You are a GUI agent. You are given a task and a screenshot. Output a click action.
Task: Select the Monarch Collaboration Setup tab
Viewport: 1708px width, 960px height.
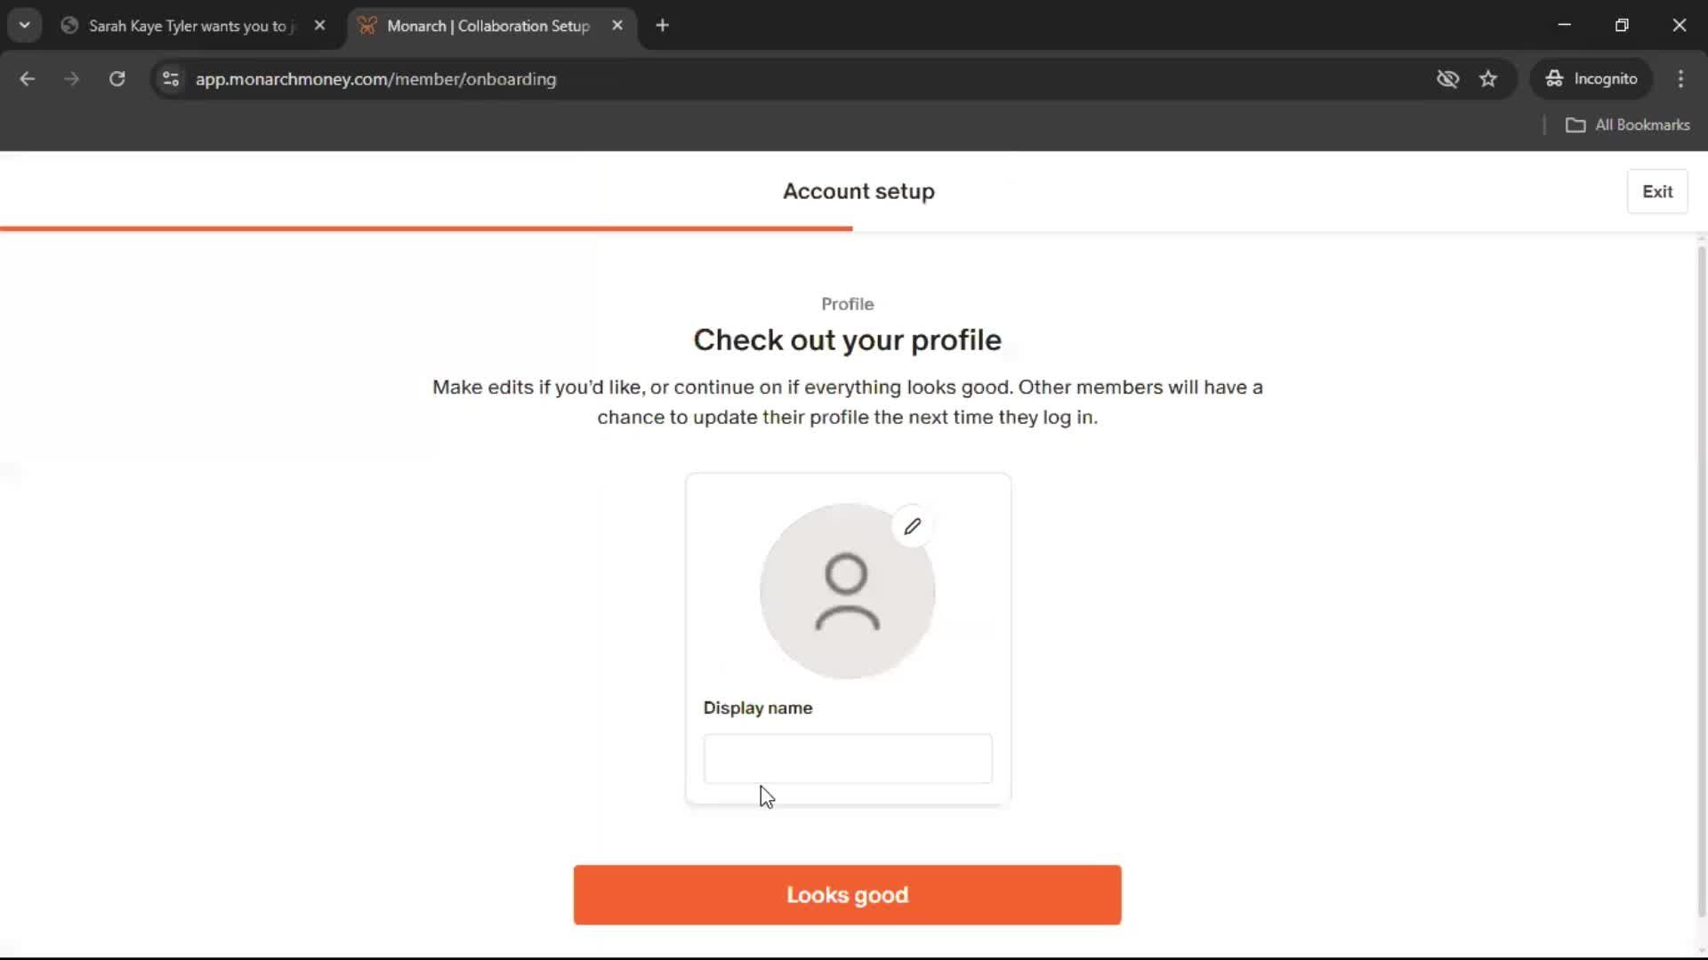pyautogui.click(x=487, y=26)
